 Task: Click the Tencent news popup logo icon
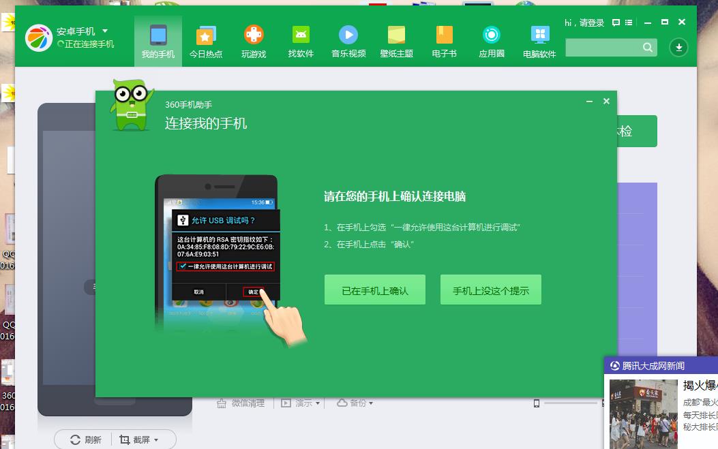[x=614, y=366]
